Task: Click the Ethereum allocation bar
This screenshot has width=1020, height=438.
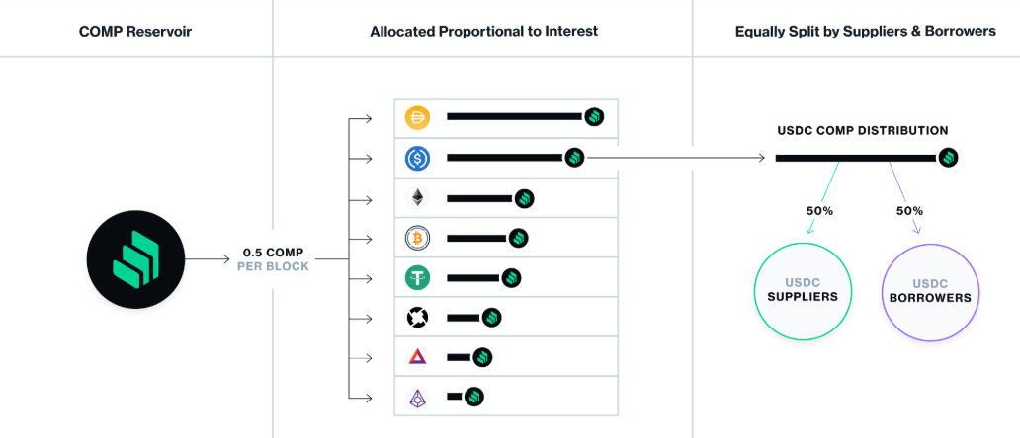Action: tap(479, 198)
